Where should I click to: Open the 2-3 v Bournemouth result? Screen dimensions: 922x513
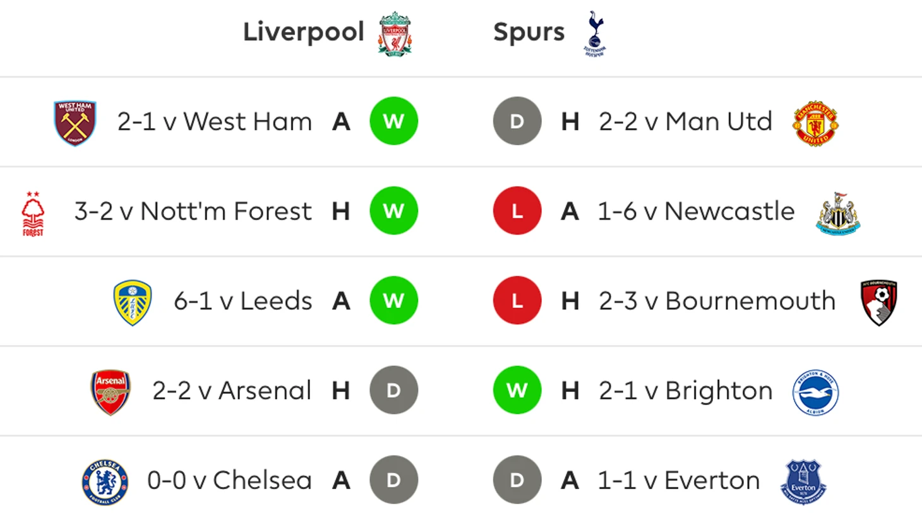(x=717, y=301)
